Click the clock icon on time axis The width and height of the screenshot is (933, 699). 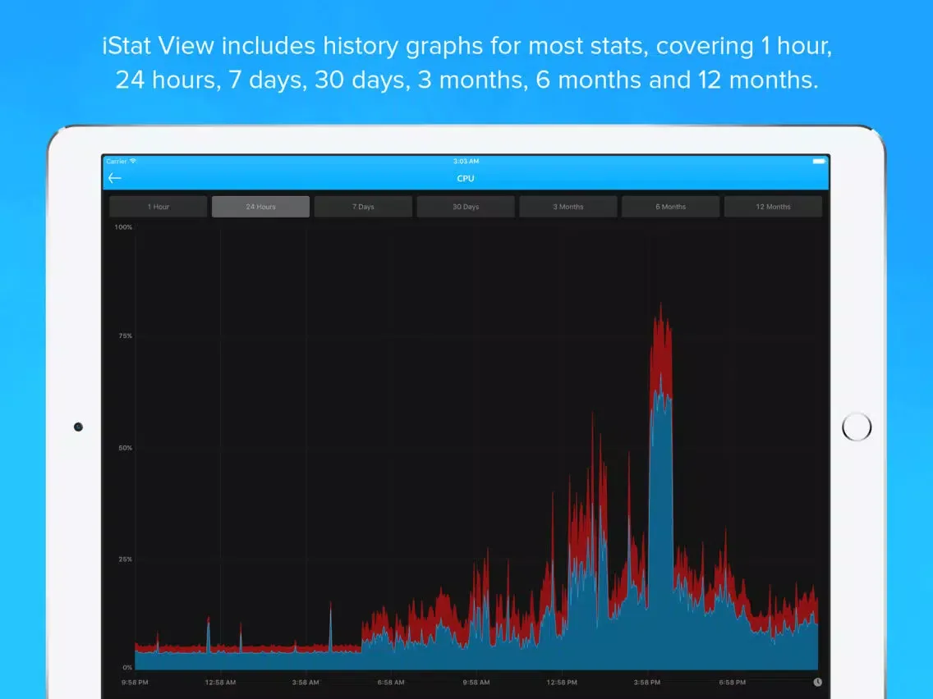tap(817, 683)
